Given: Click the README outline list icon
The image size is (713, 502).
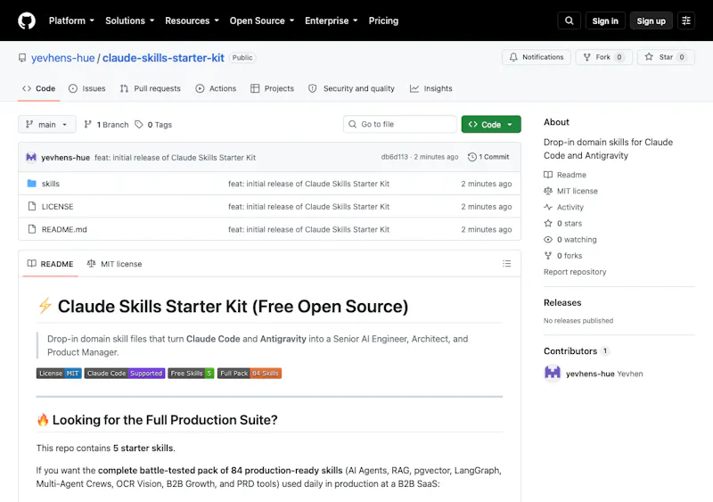Looking at the screenshot, I should click(x=506, y=264).
